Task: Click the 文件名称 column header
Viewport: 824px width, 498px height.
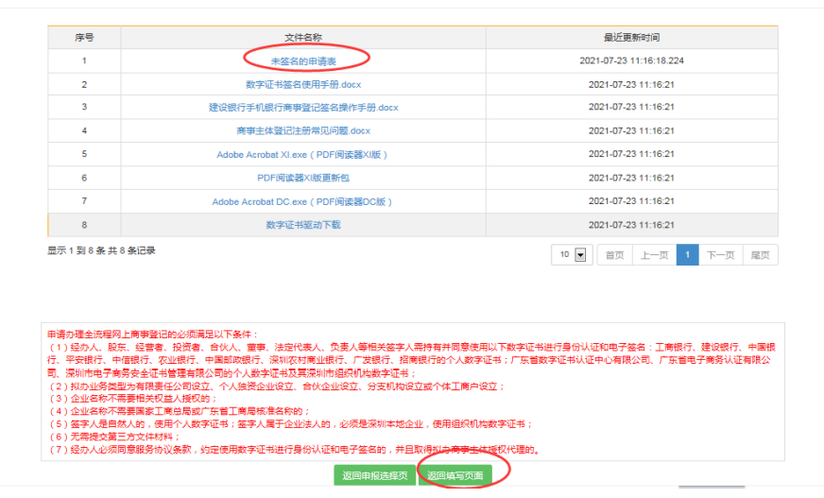Action: (x=303, y=38)
